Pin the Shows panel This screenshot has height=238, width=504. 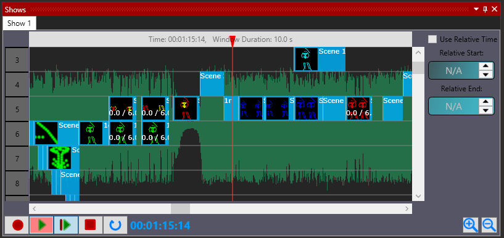(x=485, y=9)
